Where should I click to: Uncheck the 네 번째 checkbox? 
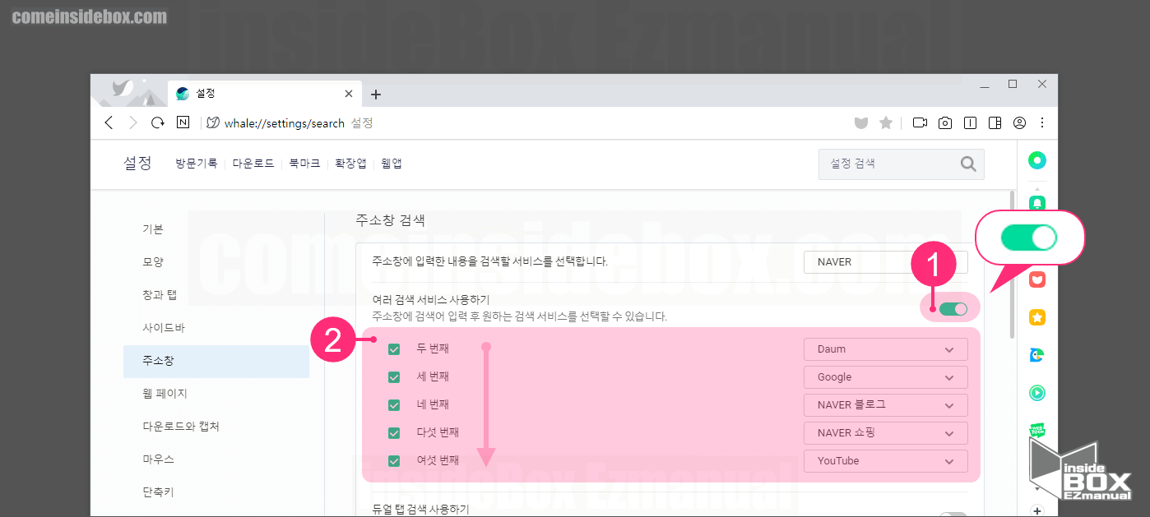tap(394, 405)
